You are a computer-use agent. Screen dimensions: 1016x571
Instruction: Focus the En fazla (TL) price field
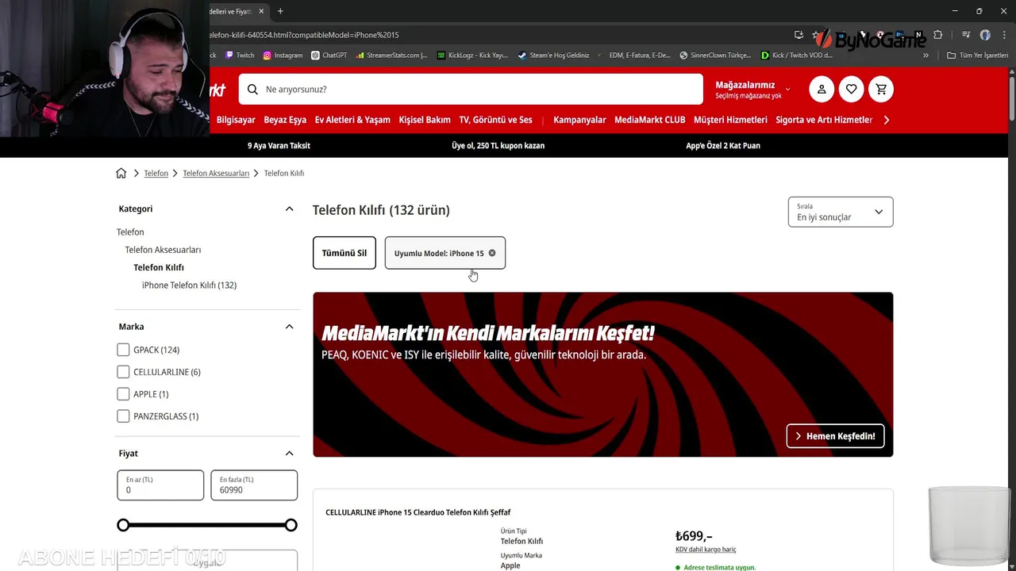254,485
